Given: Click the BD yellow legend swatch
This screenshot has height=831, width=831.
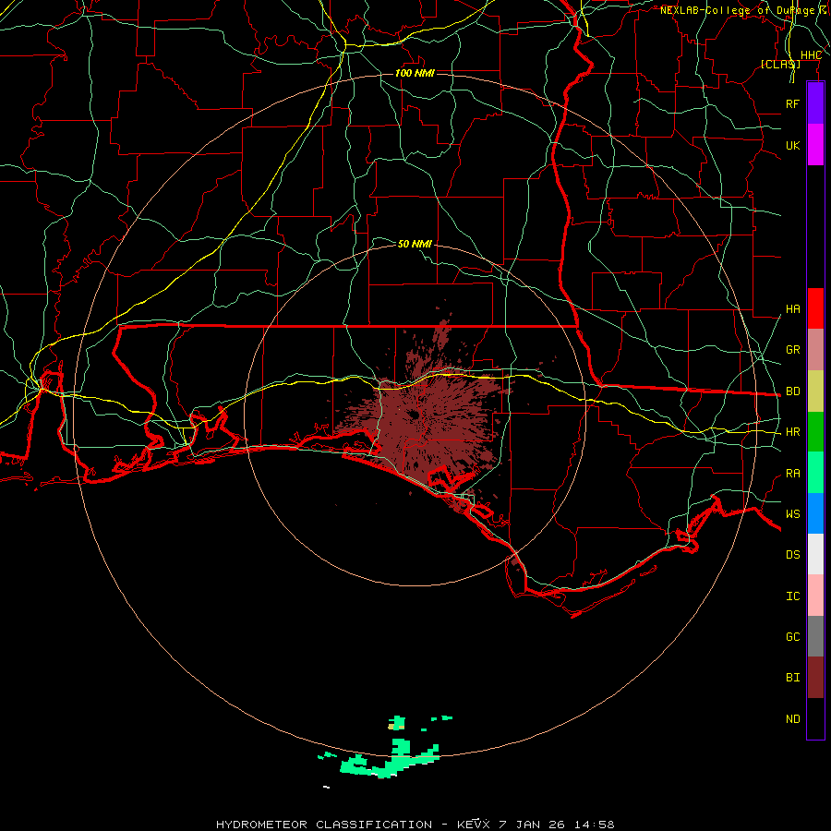Looking at the screenshot, I should (815, 391).
